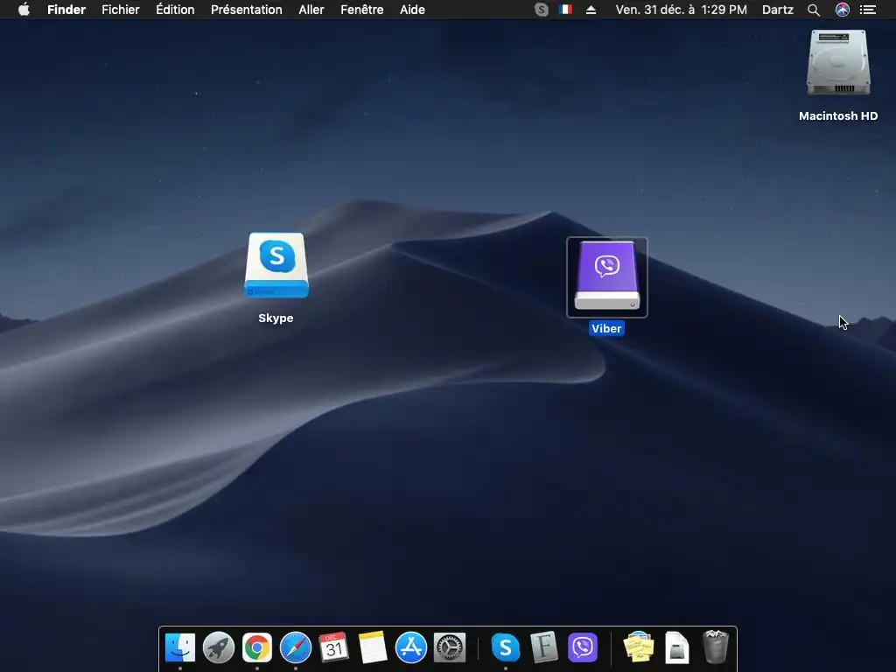Open Finder from the Dock
896x672 pixels.
coord(180,647)
